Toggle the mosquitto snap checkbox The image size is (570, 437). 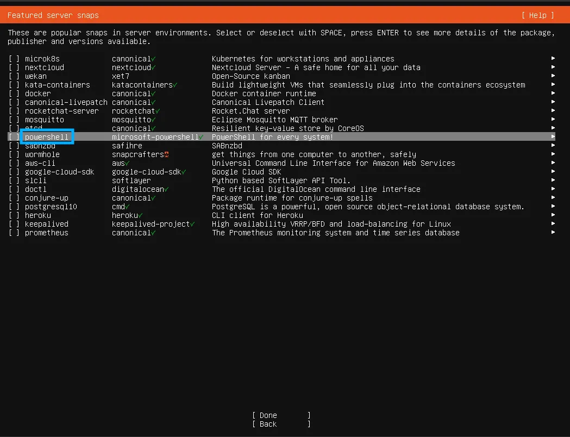(x=14, y=120)
